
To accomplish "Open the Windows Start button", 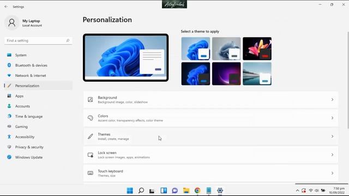I will [130, 191].
